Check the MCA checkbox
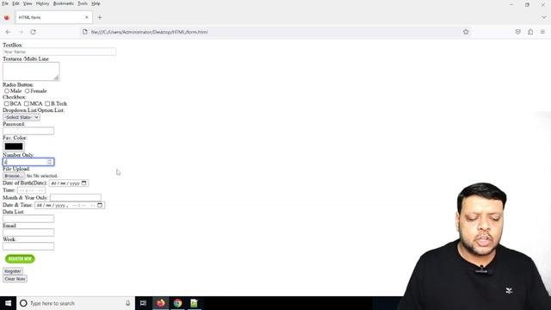The image size is (551, 310). [27, 103]
